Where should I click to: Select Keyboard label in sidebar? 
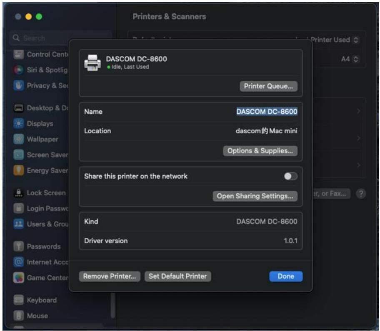(x=42, y=300)
